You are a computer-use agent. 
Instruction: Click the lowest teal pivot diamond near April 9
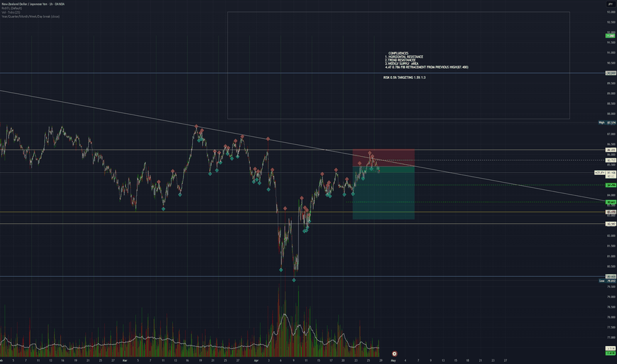point(294,280)
